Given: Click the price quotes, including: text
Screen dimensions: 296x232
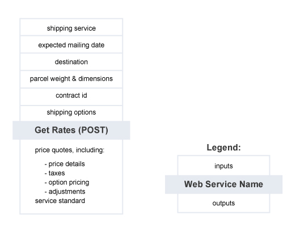Looking at the screenshot, I should [x=70, y=150].
